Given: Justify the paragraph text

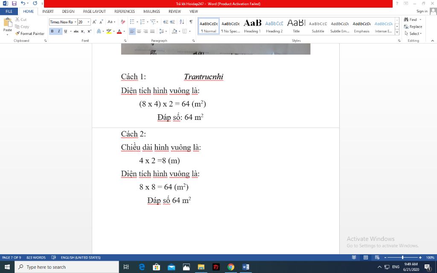Looking at the screenshot, I should click(152, 31).
